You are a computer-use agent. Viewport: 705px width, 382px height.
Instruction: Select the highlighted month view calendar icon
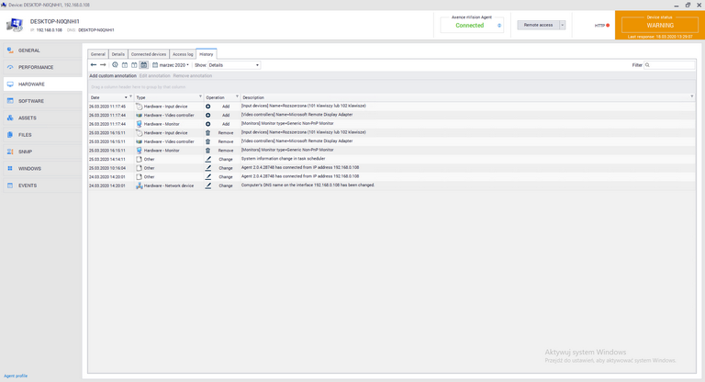(x=144, y=65)
